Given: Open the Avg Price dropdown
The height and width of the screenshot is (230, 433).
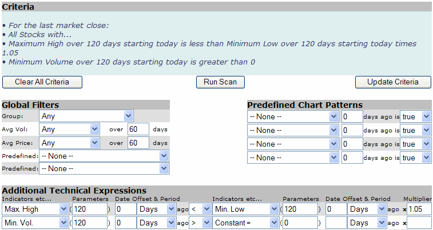Looking at the screenshot, I should click(x=69, y=143).
